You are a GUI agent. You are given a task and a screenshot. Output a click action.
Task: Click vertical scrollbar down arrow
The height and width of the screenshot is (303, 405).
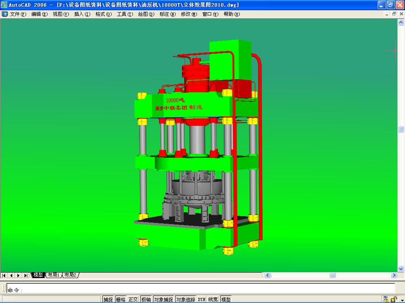(x=401, y=269)
